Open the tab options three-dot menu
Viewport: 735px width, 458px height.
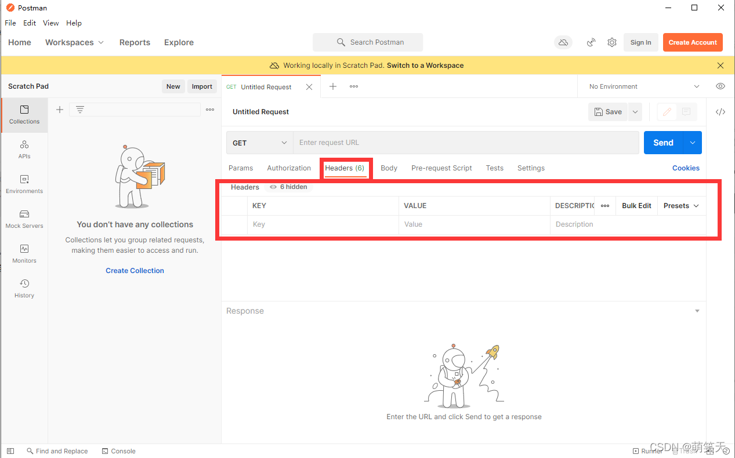[354, 86]
